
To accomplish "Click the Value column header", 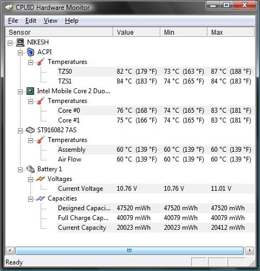I will [x=136, y=32].
